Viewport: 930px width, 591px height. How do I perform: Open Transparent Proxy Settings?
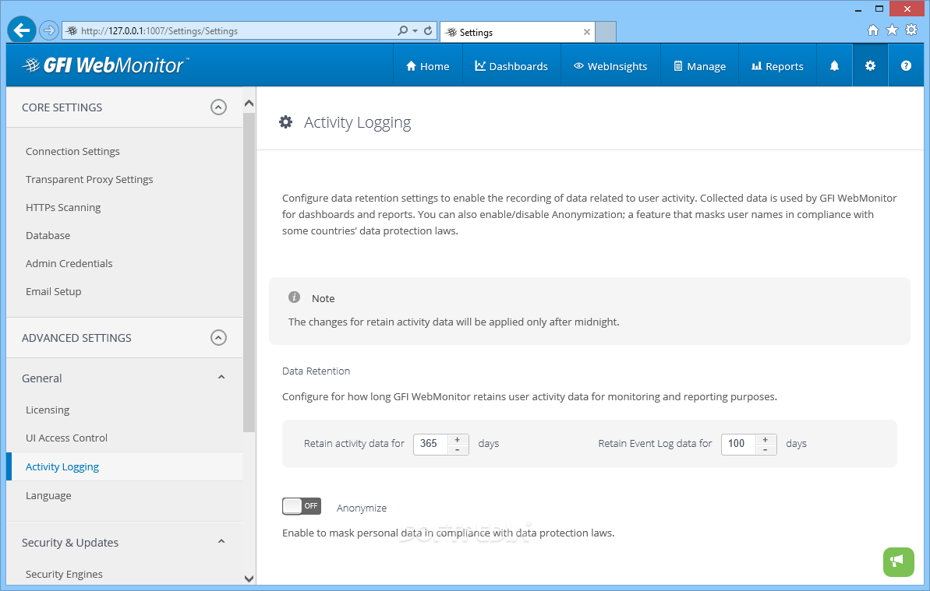(x=89, y=179)
